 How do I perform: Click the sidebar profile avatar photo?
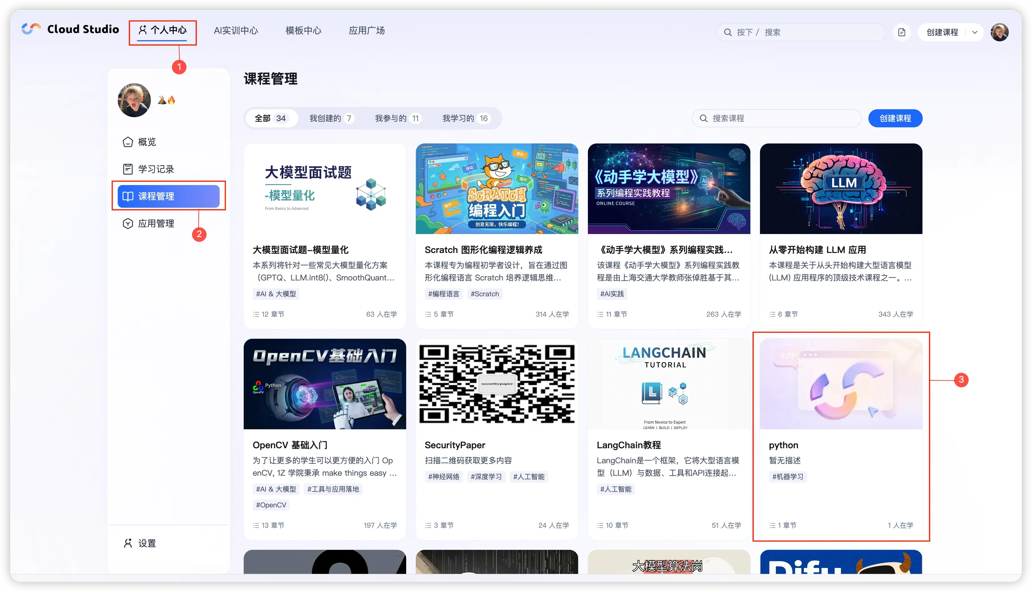[x=134, y=100]
